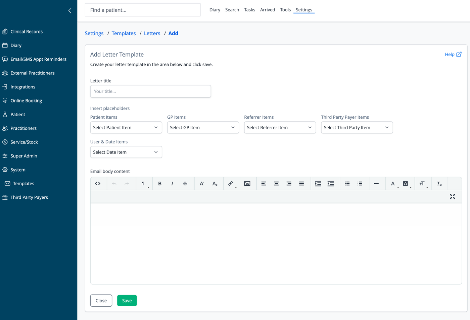Open the Select Patient Item dropdown
The width and height of the screenshot is (470, 320).
pyautogui.click(x=126, y=127)
